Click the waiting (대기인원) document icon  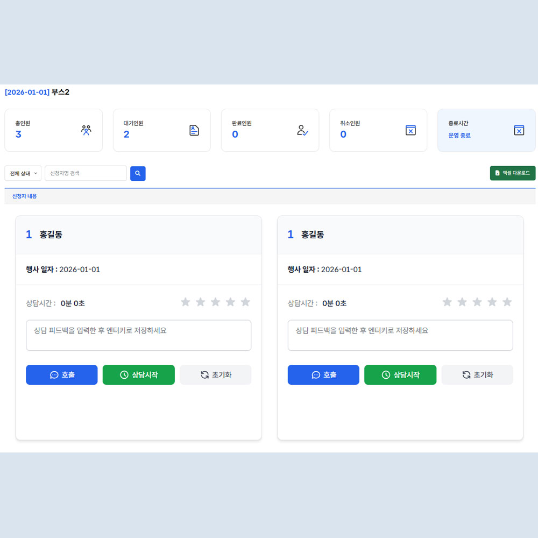tap(194, 130)
